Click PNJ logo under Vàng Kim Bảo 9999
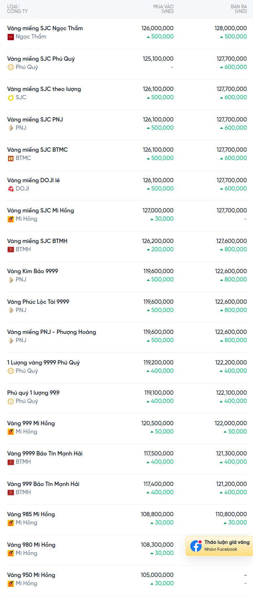Screen dimensions: 253x596 coord(11,280)
